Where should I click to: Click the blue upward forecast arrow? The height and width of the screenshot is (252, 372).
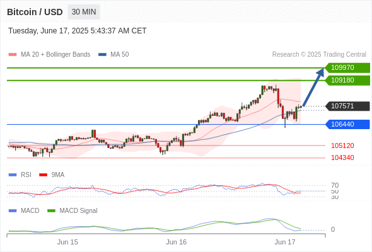[x=313, y=87]
